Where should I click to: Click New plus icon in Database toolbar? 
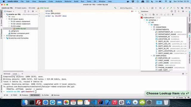pyautogui.click(x=142, y=15)
